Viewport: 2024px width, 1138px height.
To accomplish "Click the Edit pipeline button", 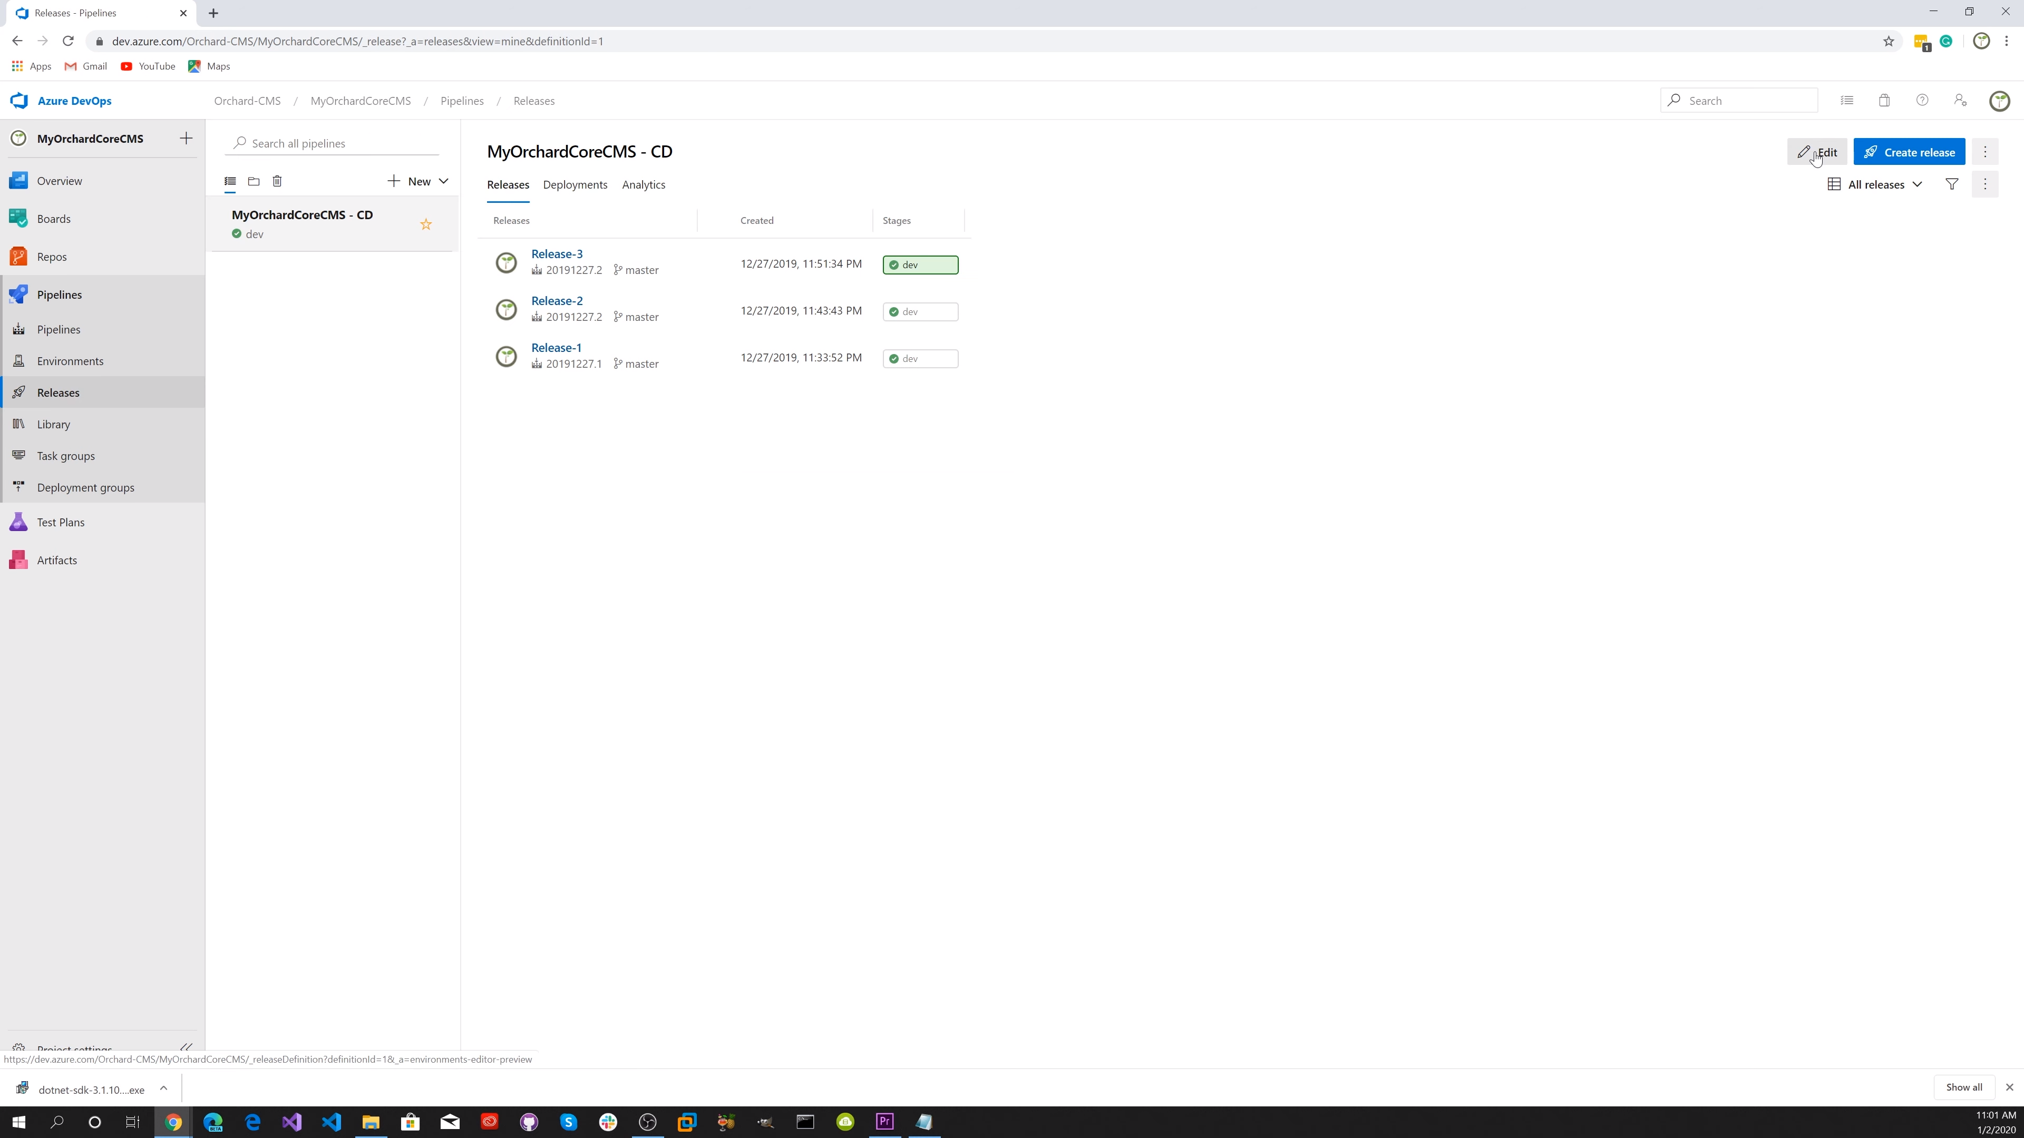I will [1817, 152].
